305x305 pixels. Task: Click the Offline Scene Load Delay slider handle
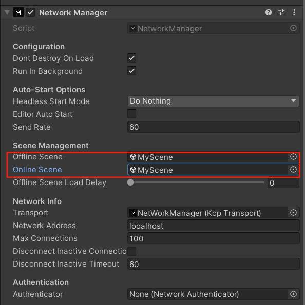click(x=130, y=182)
